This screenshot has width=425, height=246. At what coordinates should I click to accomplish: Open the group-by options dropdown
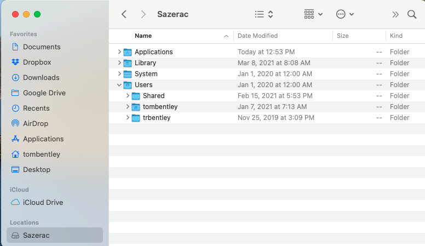click(313, 14)
